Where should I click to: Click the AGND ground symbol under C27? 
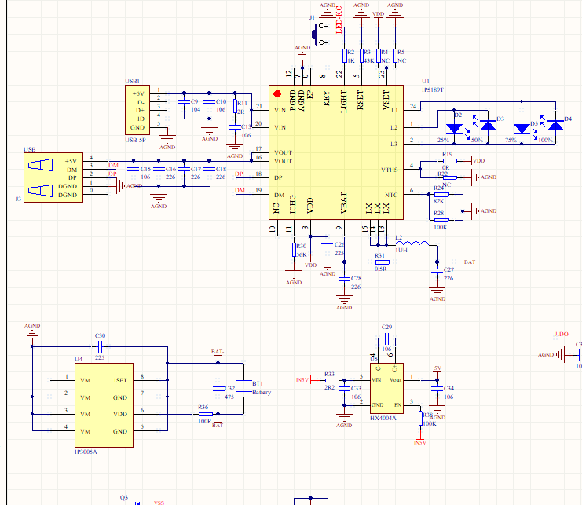click(437, 292)
